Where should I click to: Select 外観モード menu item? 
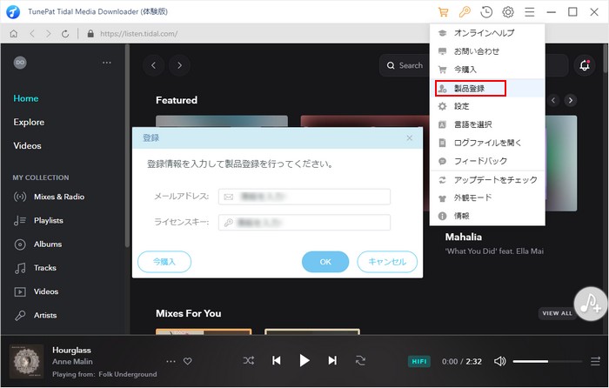(x=487, y=197)
